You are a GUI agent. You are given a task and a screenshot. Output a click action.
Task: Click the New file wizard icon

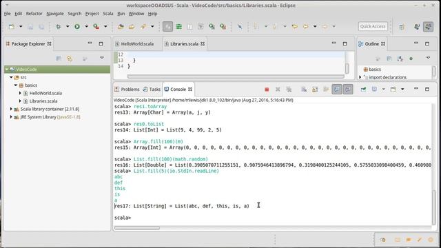coord(12,26)
